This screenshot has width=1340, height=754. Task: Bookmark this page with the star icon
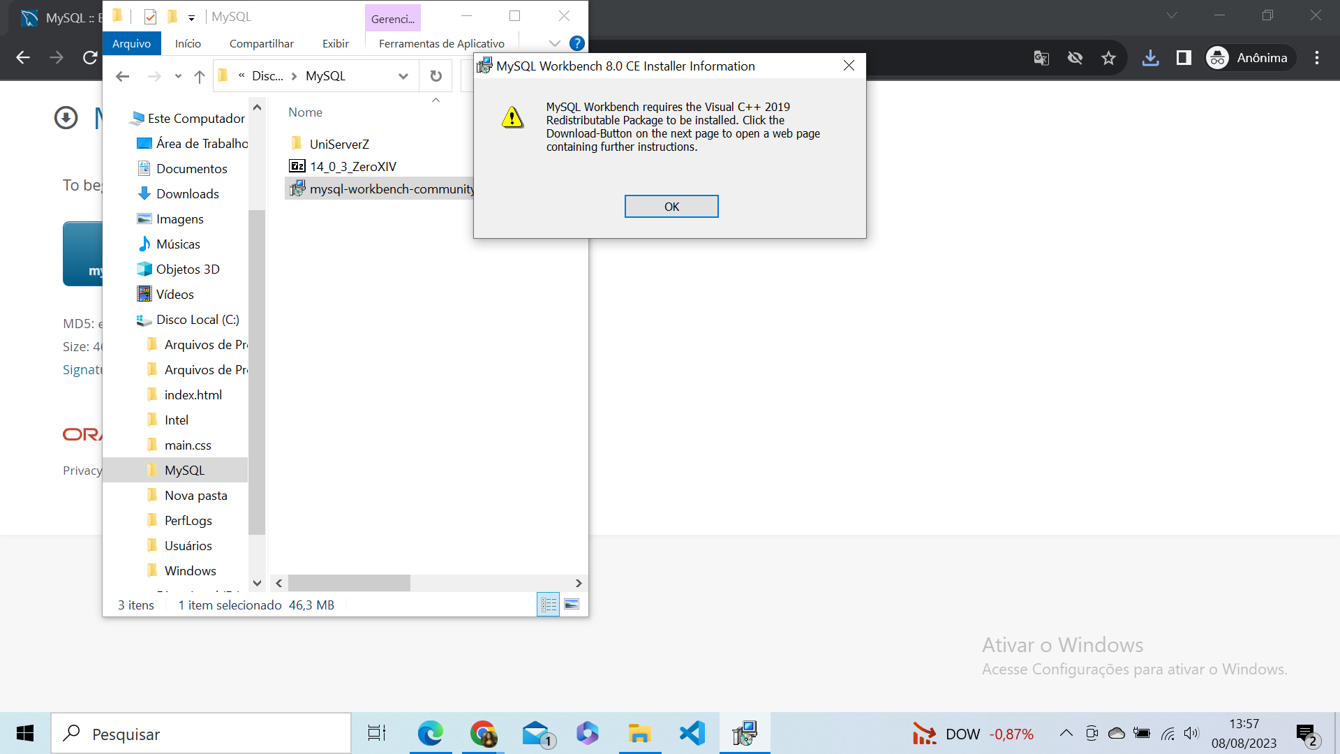1108,58
